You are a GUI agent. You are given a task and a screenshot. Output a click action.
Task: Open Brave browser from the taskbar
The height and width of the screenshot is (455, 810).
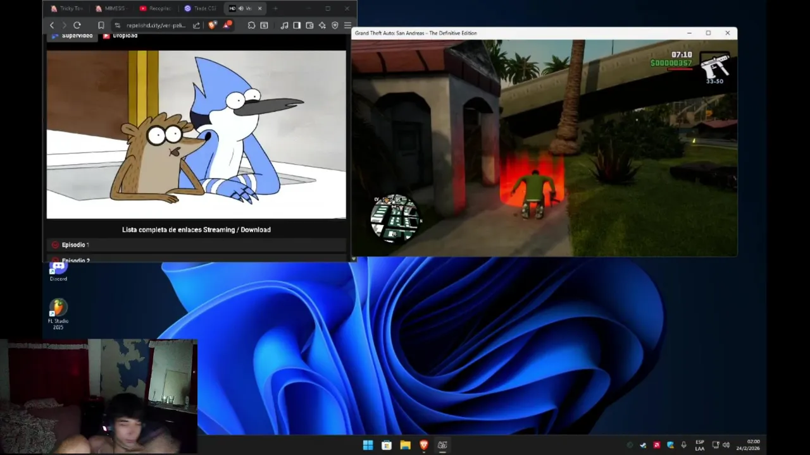click(x=424, y=445)
